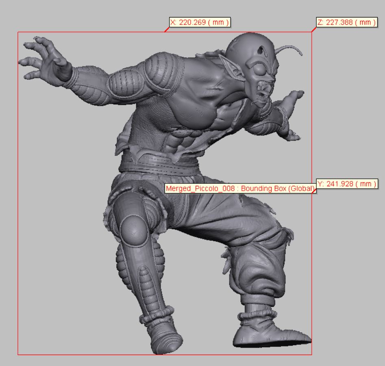Select the Z: 227.388 mm dimension label

(x=346, y=22)
